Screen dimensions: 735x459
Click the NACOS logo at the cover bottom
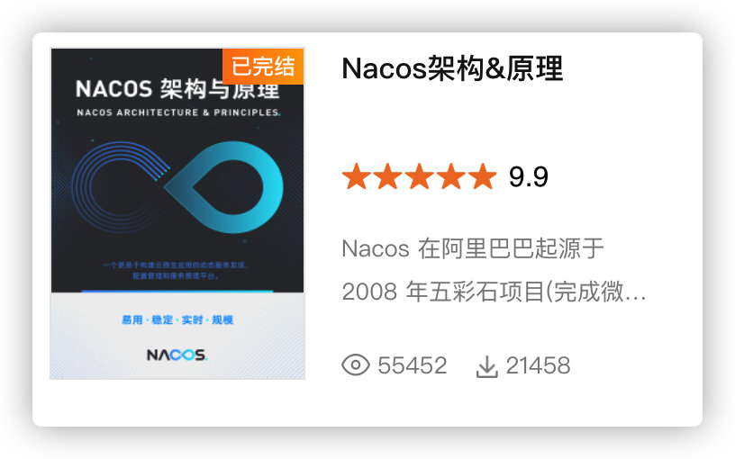[177, 355]
